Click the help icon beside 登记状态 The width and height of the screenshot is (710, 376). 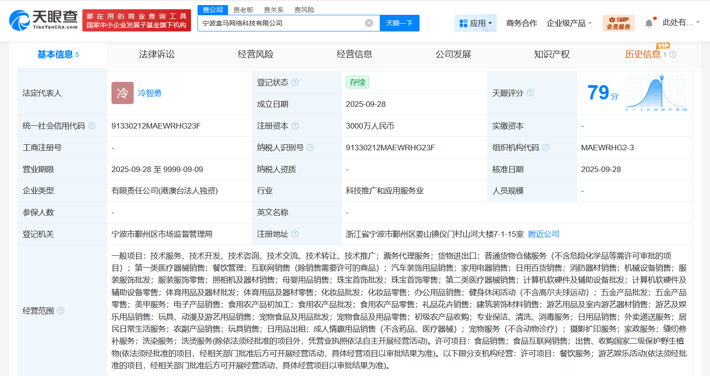[x=296, y=82]
